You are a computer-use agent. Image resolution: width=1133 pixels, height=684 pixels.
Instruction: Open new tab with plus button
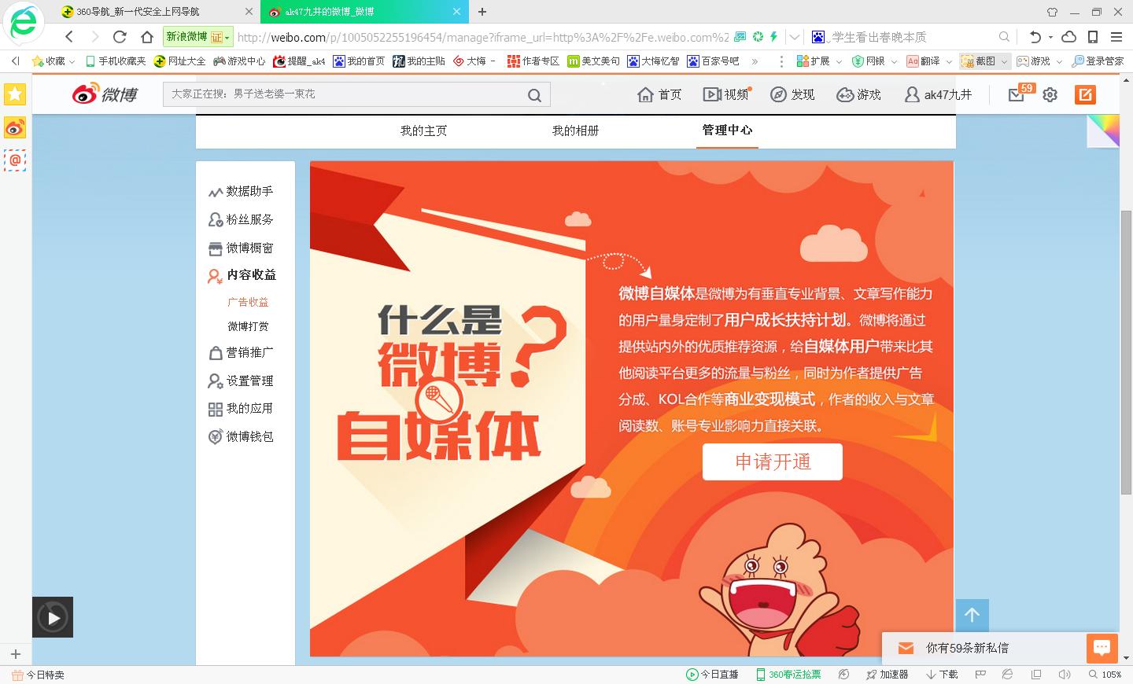click(482, 12)
